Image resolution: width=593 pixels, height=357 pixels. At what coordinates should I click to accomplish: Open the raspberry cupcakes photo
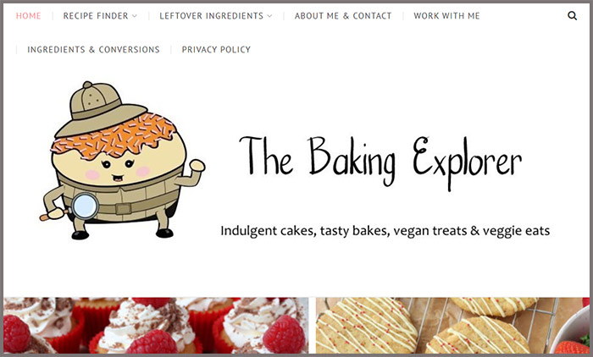coord(156,326)
